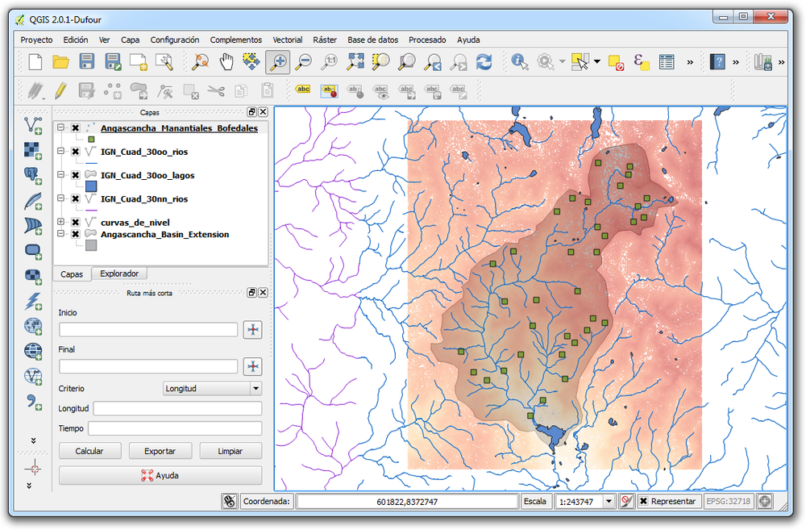Click the Coordenada input field

[406, 501]
